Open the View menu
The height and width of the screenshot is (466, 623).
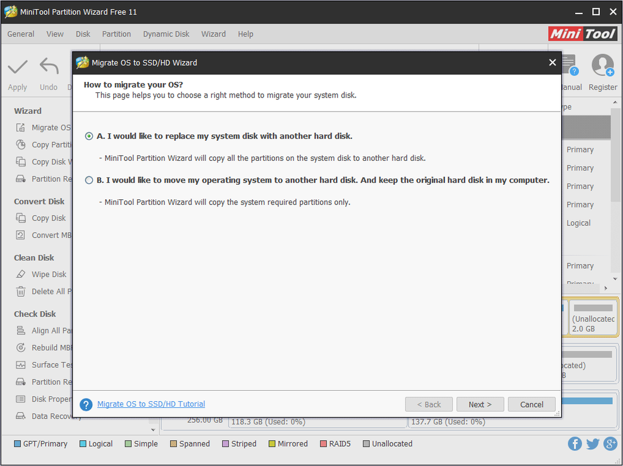(55, 34)
